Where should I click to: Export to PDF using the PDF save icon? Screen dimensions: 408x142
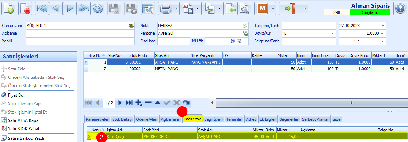coord(187,8)
